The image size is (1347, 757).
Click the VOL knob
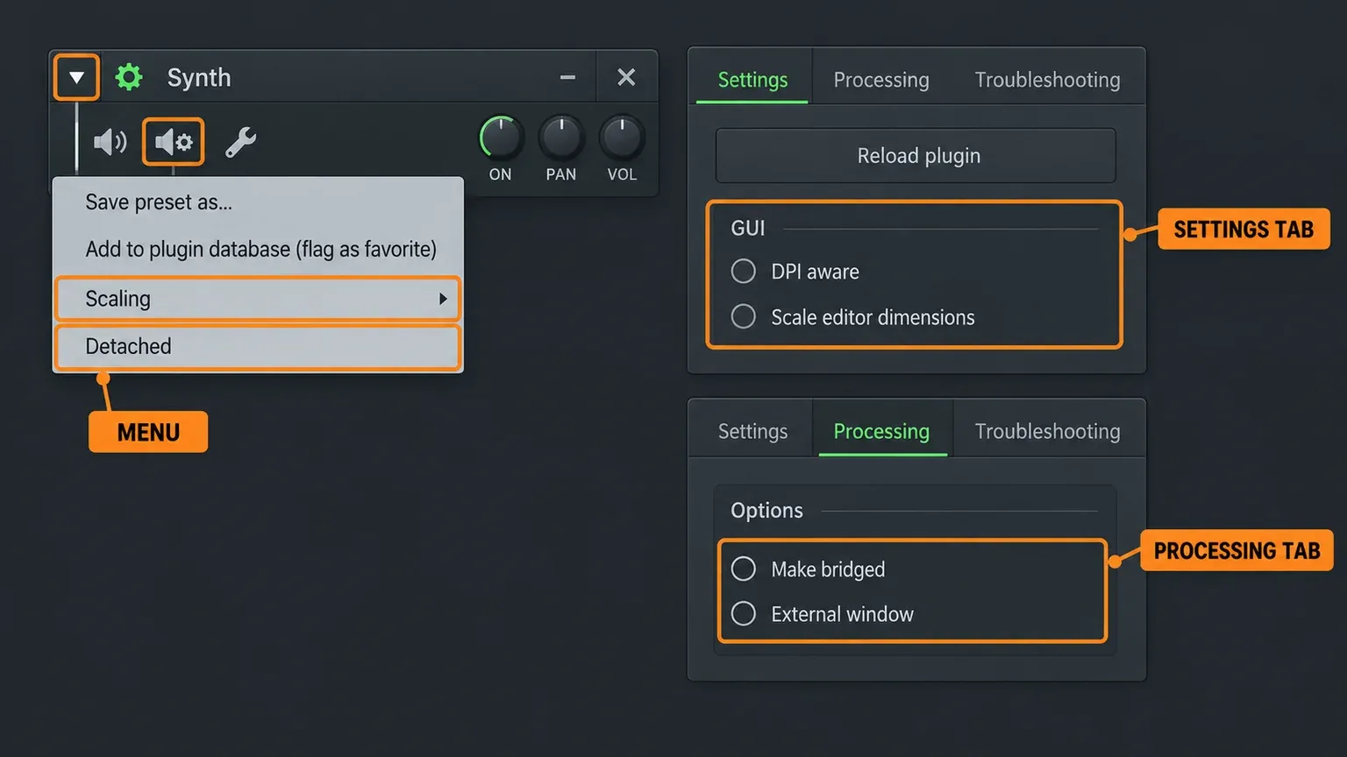coord(622,138)
